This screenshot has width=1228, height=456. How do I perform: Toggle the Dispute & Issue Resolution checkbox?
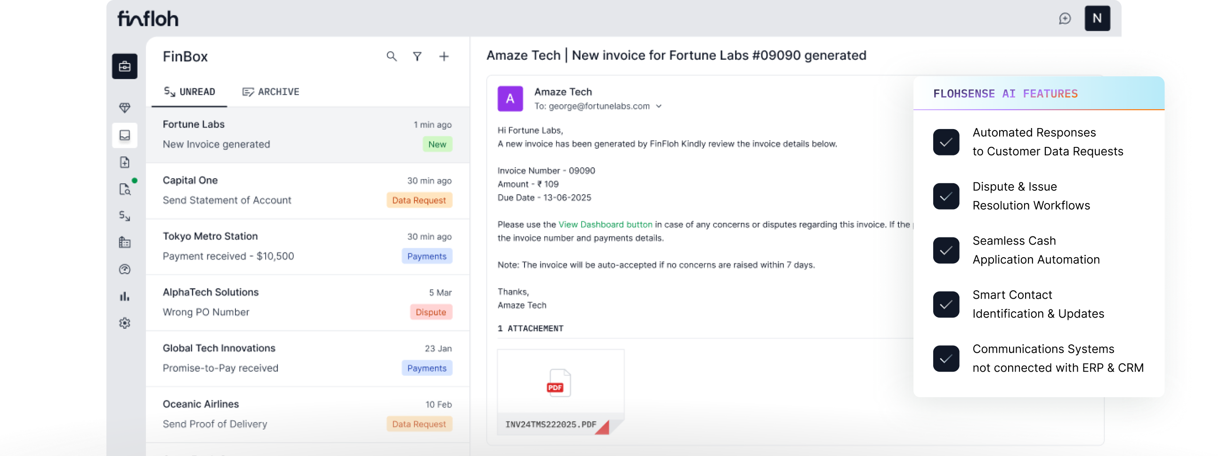(x=946, y=196)
